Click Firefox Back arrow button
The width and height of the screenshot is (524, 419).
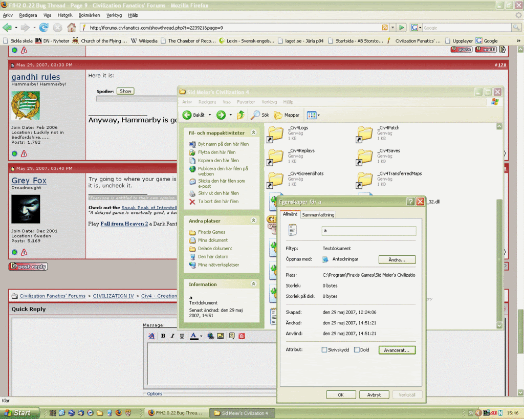[x=7, y=28]
